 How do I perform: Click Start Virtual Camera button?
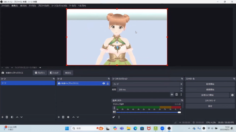click(x=207, y=95)
